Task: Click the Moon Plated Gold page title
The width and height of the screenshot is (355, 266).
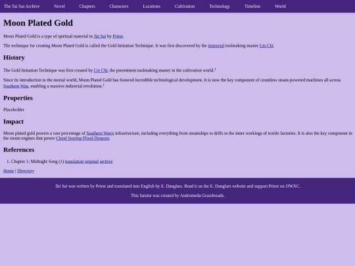Action: pyautogui.click(x=38, y=23)
